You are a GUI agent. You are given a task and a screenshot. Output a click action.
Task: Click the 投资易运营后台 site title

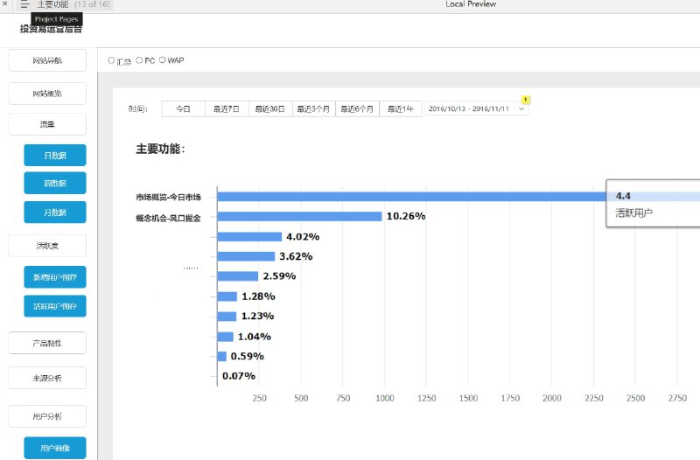[51, 29]
